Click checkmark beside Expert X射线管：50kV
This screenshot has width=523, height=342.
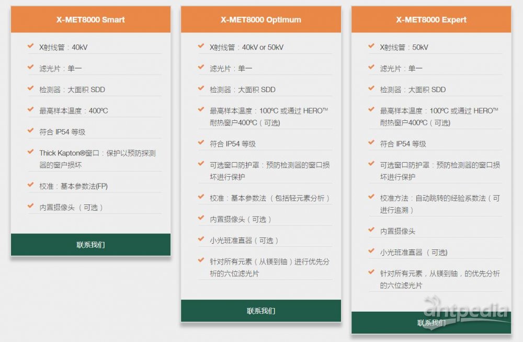(371, 45)
